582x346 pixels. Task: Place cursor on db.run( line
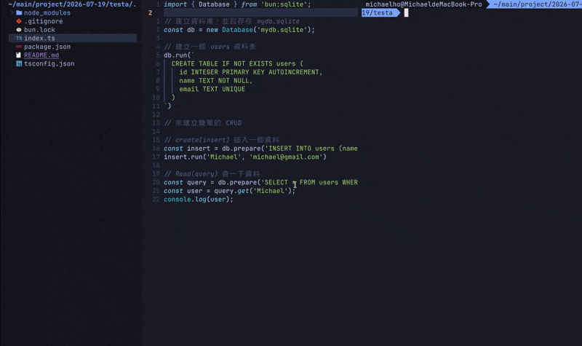(x=179, y=55)
